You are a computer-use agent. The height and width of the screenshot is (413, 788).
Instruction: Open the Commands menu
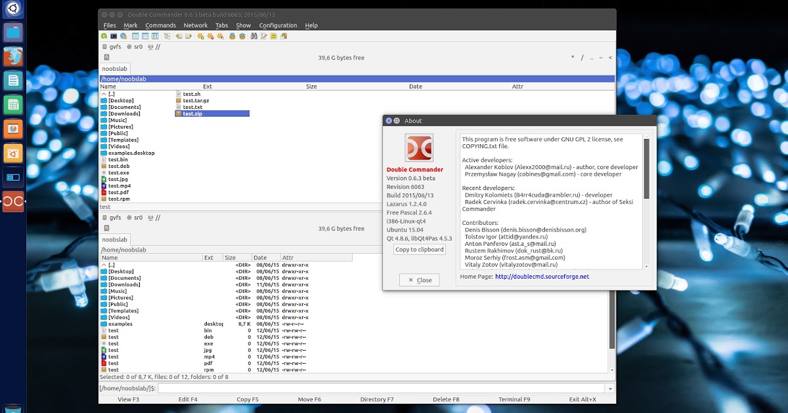click(x=161, y=26)
